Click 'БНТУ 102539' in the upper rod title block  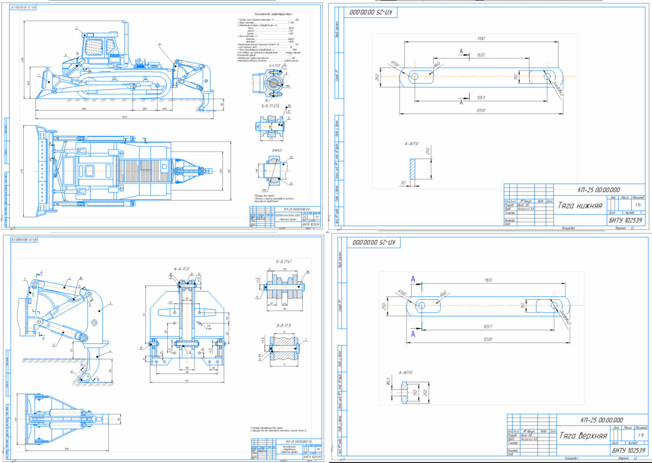click(628, 450)
